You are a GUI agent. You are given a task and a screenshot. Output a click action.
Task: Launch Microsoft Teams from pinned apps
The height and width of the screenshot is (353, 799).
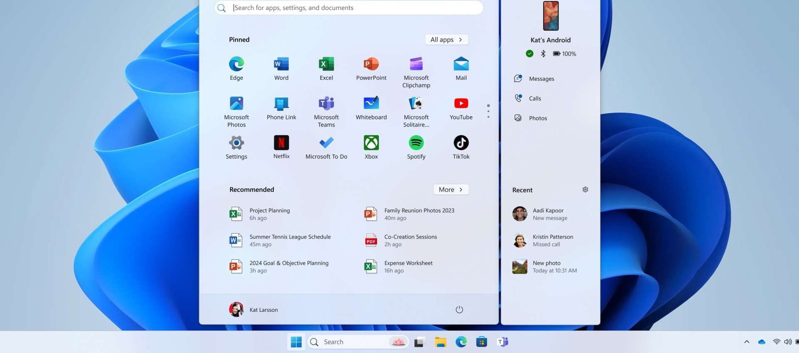pos(326,112)
